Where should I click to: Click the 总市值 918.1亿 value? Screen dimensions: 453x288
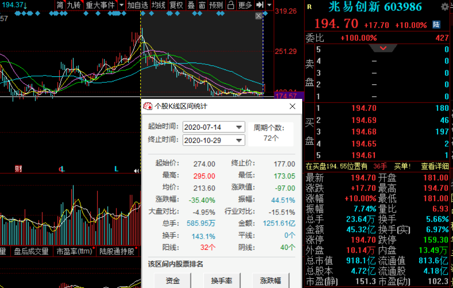tap(361, 261)
